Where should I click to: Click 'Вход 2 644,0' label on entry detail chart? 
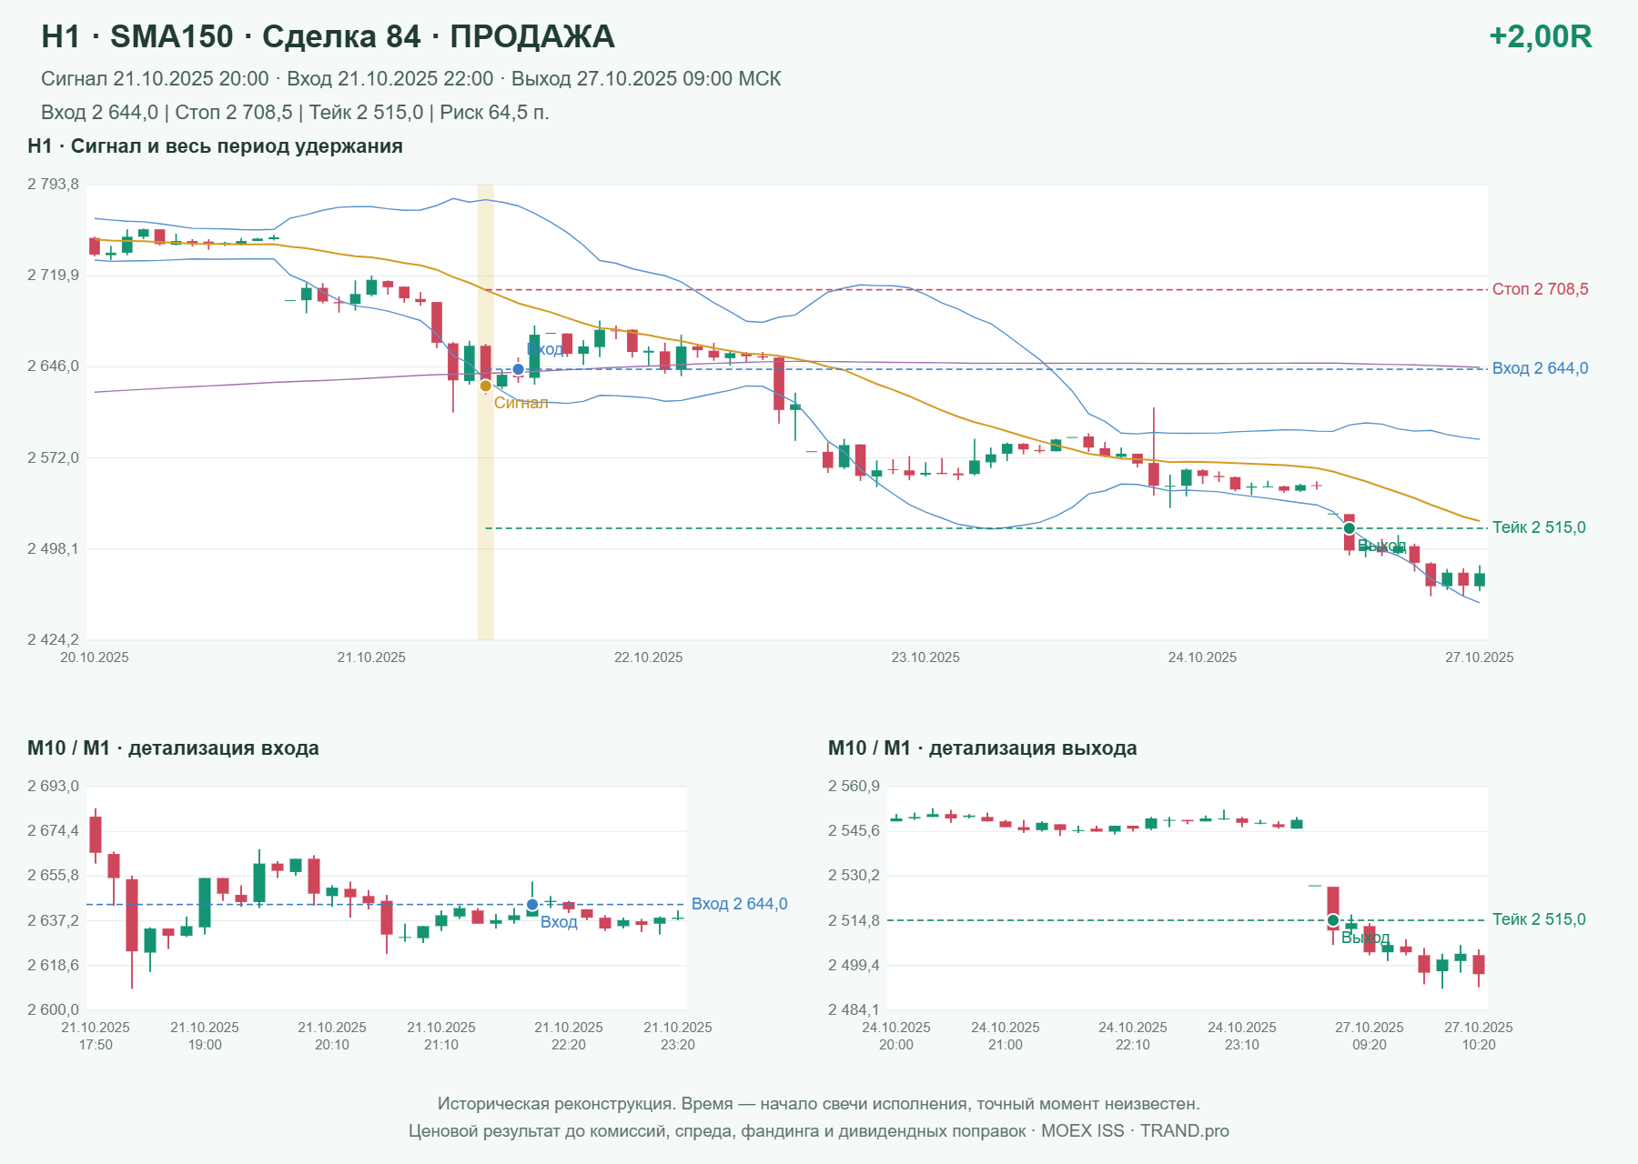point(739,904)
